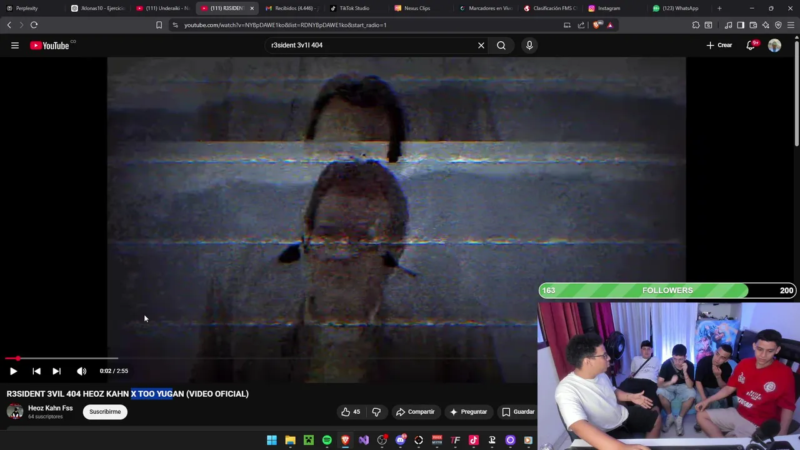This screenshot has width=800, height=450.
Task: Open the Leo AI sparkle icon
Action: pyautogui.click(x=766, y=25)
